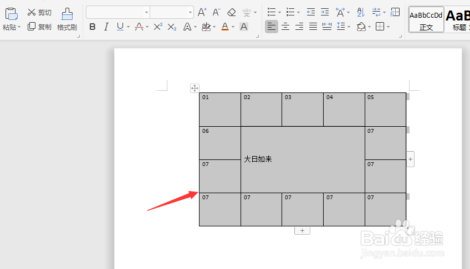Click the numbered list icon

290,12
